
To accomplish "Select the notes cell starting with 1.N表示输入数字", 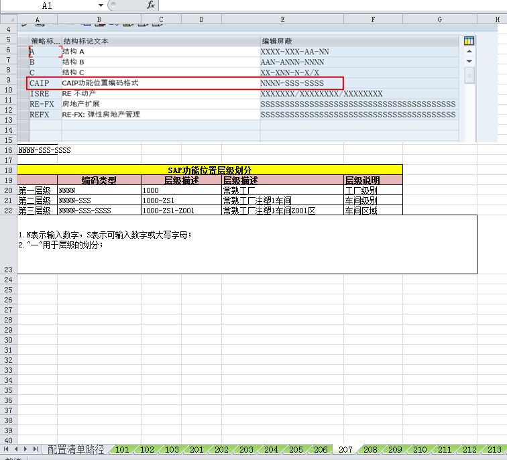I will click(247, 244).
